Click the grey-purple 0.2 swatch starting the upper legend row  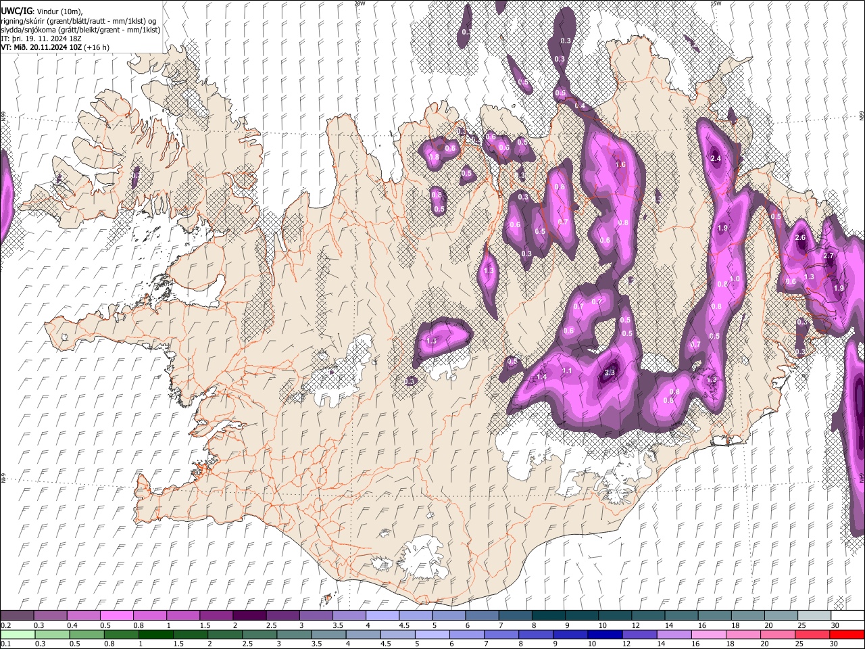tap(17, 616)
